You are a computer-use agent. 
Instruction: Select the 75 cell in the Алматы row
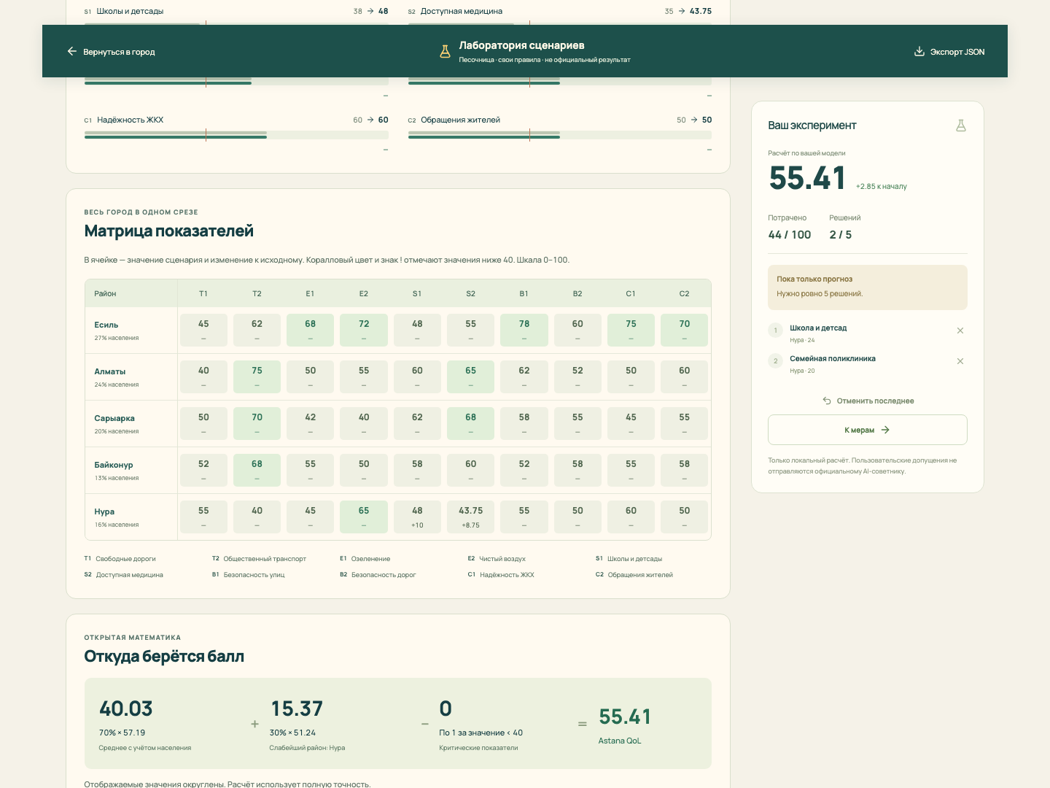pyautogui.click(x=257, y=376)
